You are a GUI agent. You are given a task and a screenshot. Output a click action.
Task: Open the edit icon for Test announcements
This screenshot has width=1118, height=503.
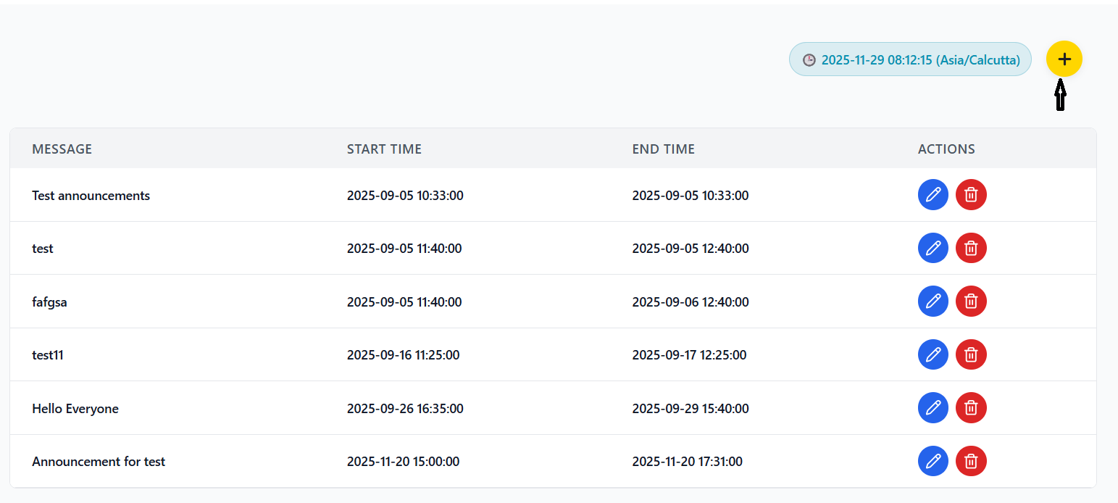(x=933, y=194)
